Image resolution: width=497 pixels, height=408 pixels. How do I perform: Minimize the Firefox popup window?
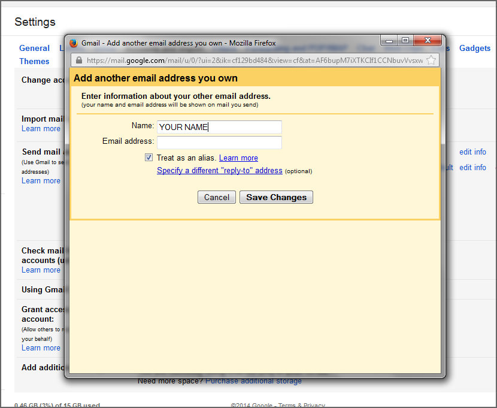point(390,41)
